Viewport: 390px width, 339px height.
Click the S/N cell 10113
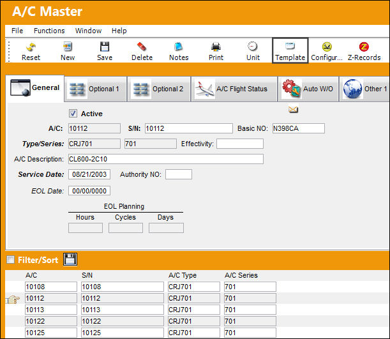coord(123,310)
